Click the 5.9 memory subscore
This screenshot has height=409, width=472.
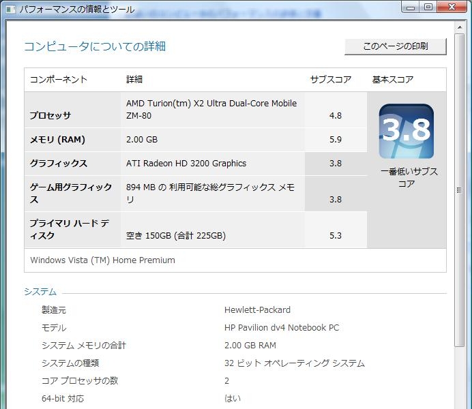click(x=336, y=140)
